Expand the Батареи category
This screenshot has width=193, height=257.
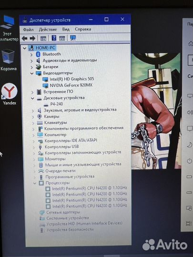[x=31, y=67]
